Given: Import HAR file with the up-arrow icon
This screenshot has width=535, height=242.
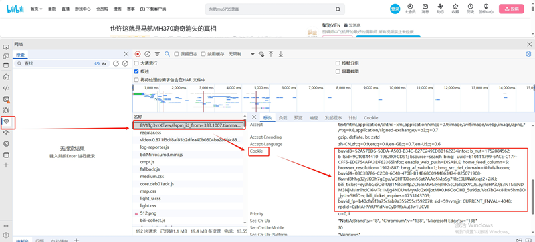Looking at the screenshot, I should [x=271, y=54].
